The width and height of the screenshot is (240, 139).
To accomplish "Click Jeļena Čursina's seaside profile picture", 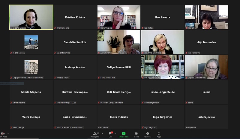I will [x=31, y=42].
